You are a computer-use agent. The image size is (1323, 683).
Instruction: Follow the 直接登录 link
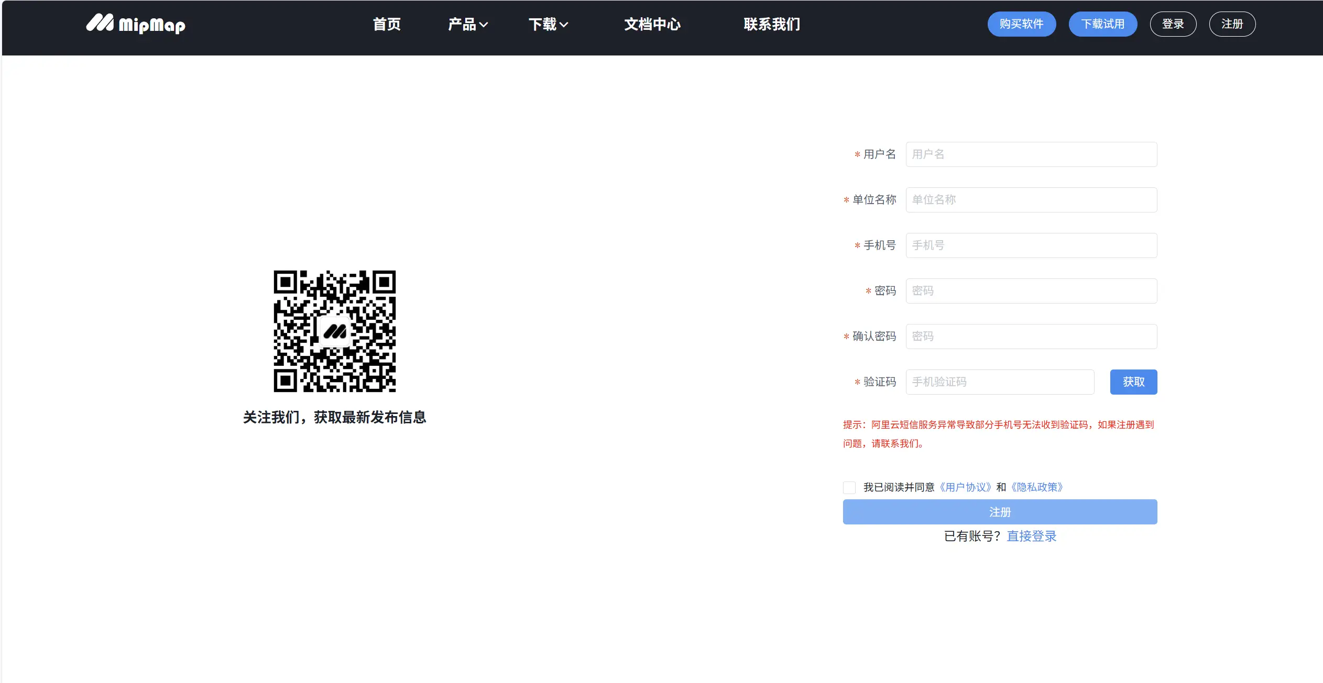point(1031,536)
